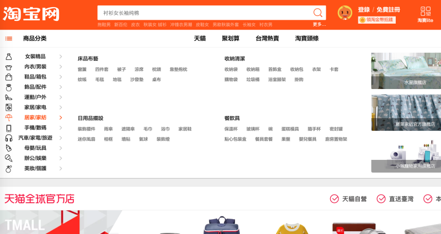
Task: Open the 聚划算 nav tab
Action: [x=230, y=38]
